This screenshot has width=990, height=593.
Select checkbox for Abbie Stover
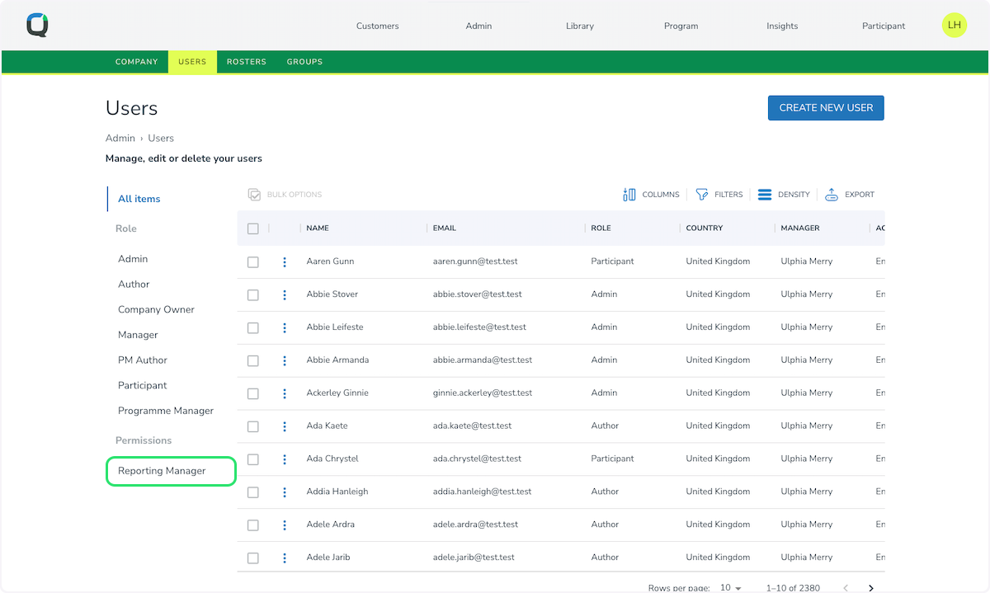pyautogui.click(x=253, y=294)
